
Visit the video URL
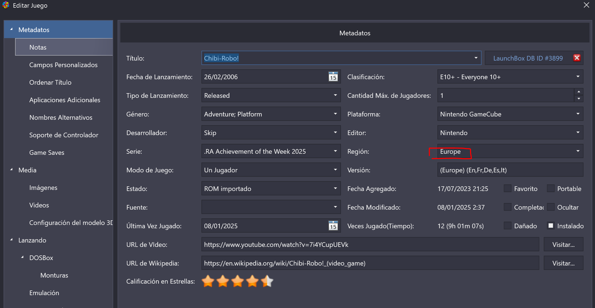point(563,244)
